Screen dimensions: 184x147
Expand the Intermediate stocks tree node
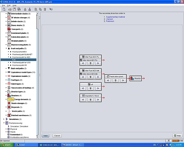6,14
